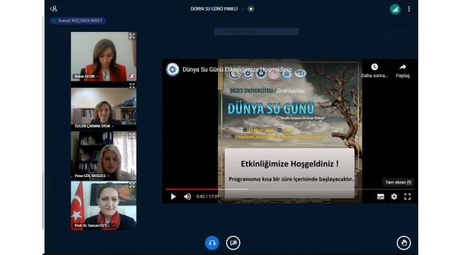Open the three-dot options menu
This screenshot has width=460, height=255.
coord(408,9)
